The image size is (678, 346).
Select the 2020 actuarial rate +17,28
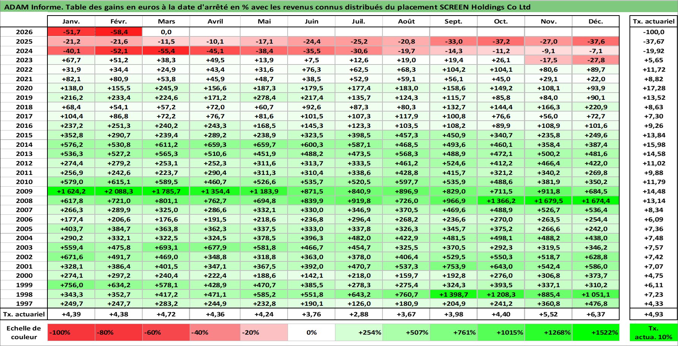[x=654, y=88]
